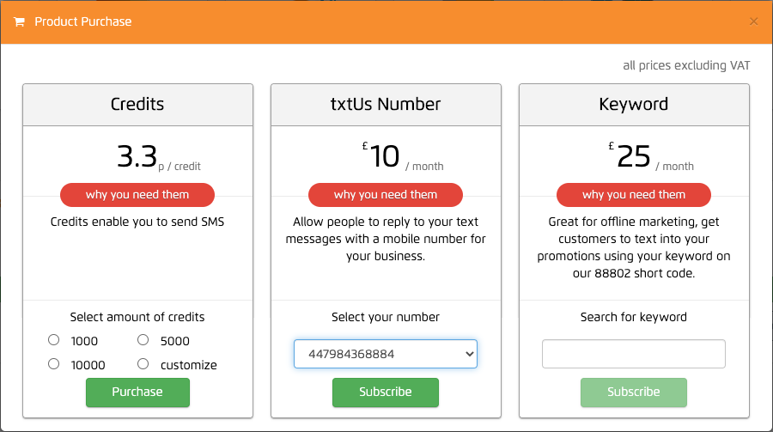Click the txtUs Number card heading
Viewport: 773px width, 432px height.
point(386,104)
